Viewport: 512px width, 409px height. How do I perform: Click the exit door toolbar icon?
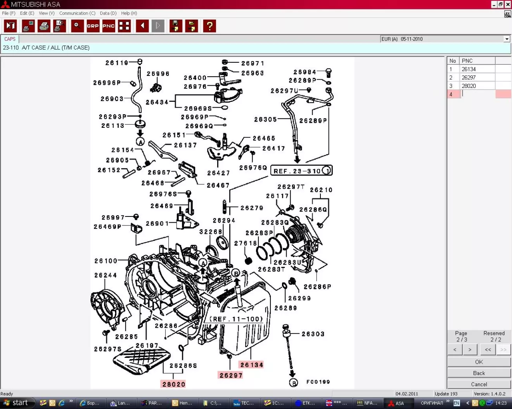pos(10,26)
